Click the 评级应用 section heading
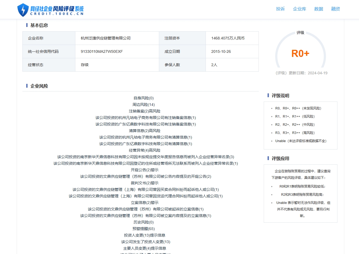359x254 pixels. (280, 159)
